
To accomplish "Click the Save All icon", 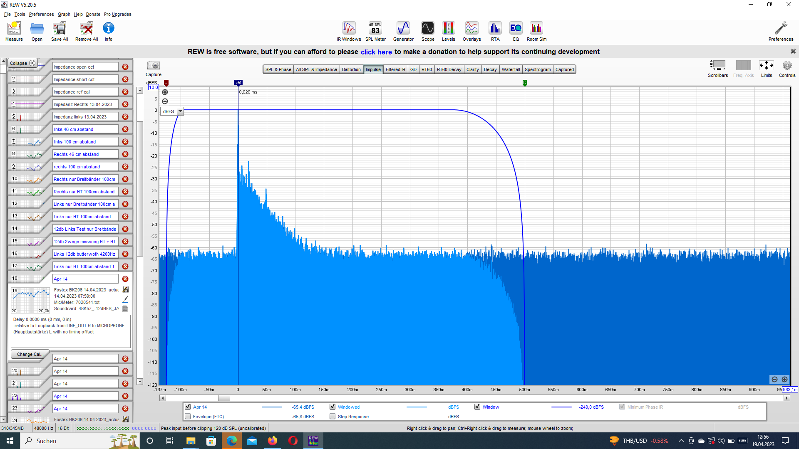I will 60,32.
